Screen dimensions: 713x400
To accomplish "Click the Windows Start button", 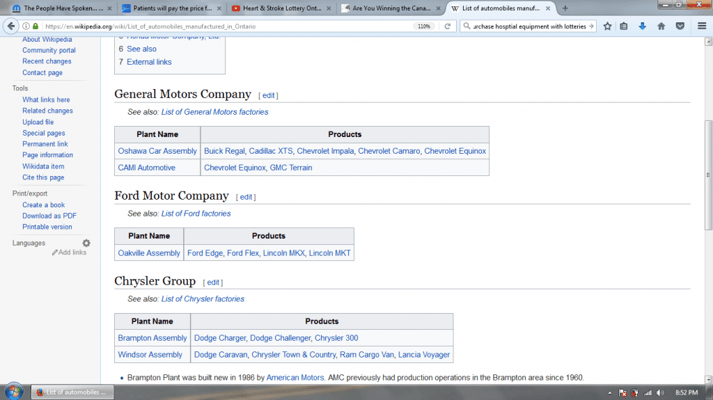I will pos(14,392).
